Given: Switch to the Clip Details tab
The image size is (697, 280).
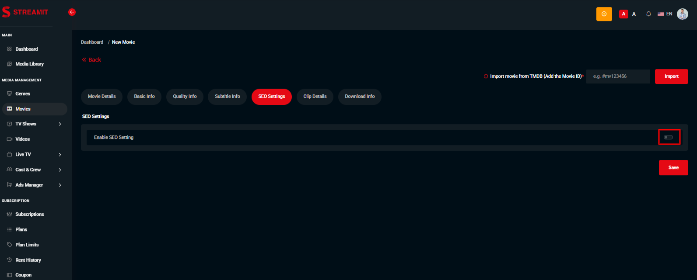Looking at the screenshot, I should (315, 97).
